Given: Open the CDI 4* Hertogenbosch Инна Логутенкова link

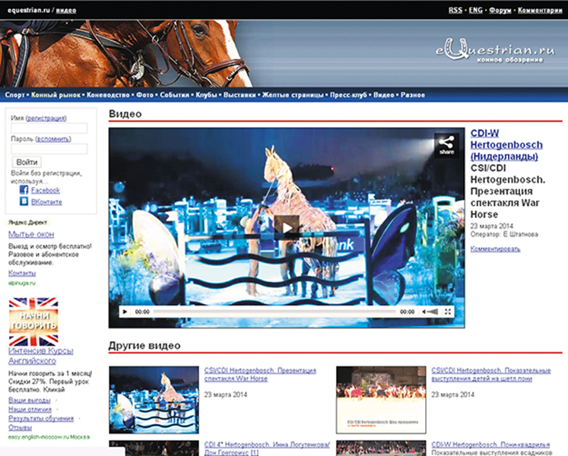Looking at the screenshot, I should coord(267,448).
